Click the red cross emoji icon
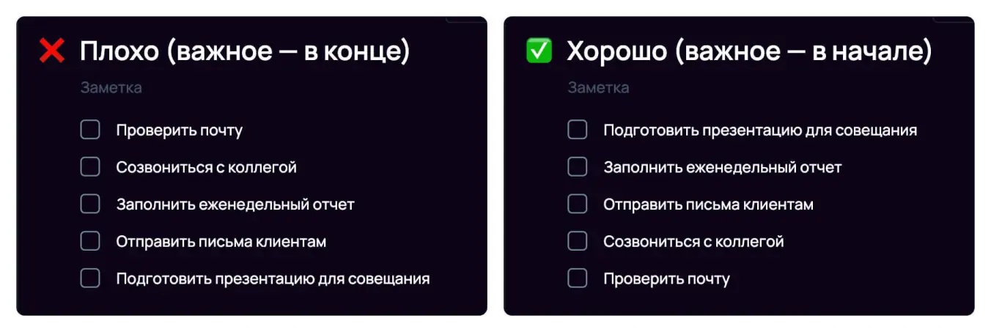 click(52, 51)
